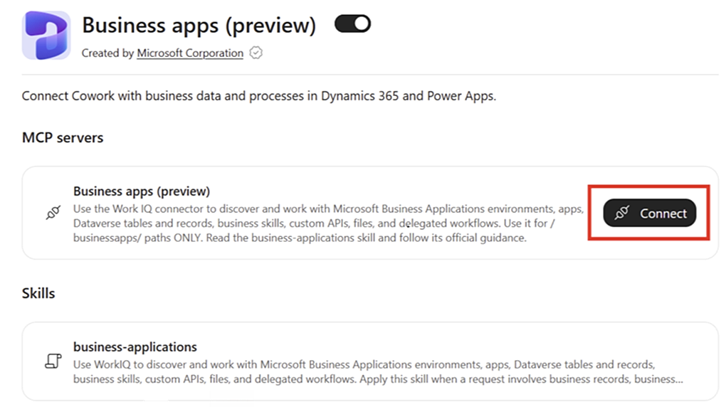Open the business-applications skill card
Screen dimensions: 726x407
[370, 361]
